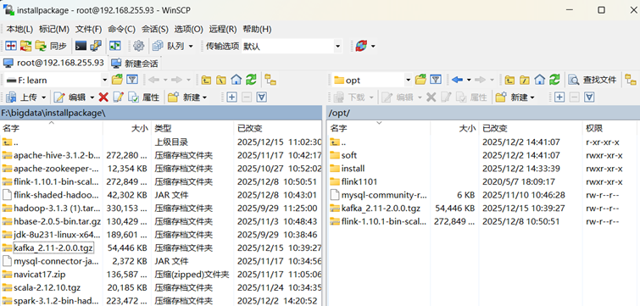The height and width of the screenshot is (306, 640).
Task: Click open directory icon in local panel
Action: click(117, 80)
